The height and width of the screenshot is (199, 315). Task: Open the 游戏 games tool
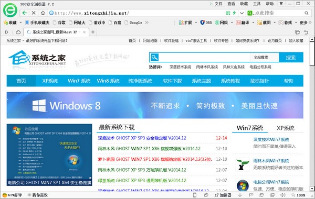pyautogui.click(x=285, y=23)
